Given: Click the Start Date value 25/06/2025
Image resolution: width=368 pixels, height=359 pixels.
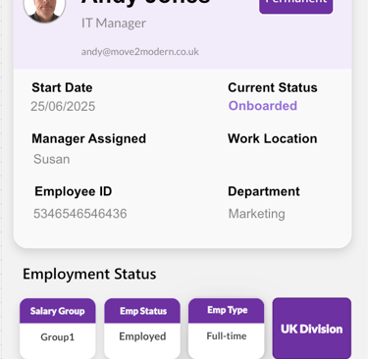Looking at the screenshot, I should (63, 106).
